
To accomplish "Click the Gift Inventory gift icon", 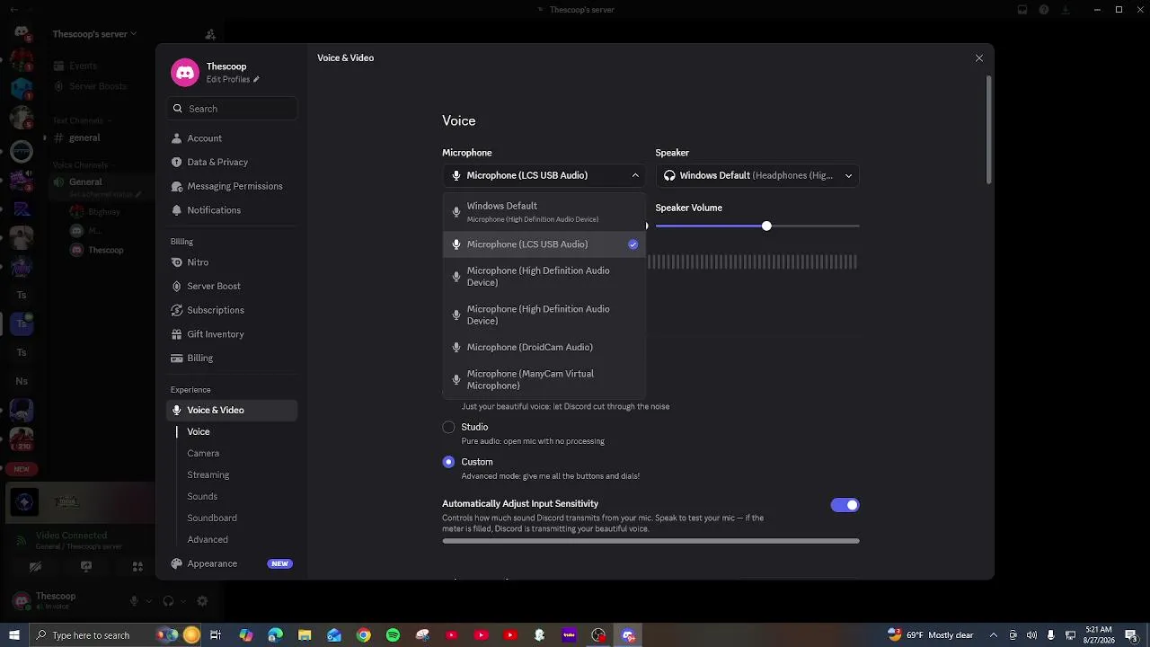I will (x=177, y=334).
